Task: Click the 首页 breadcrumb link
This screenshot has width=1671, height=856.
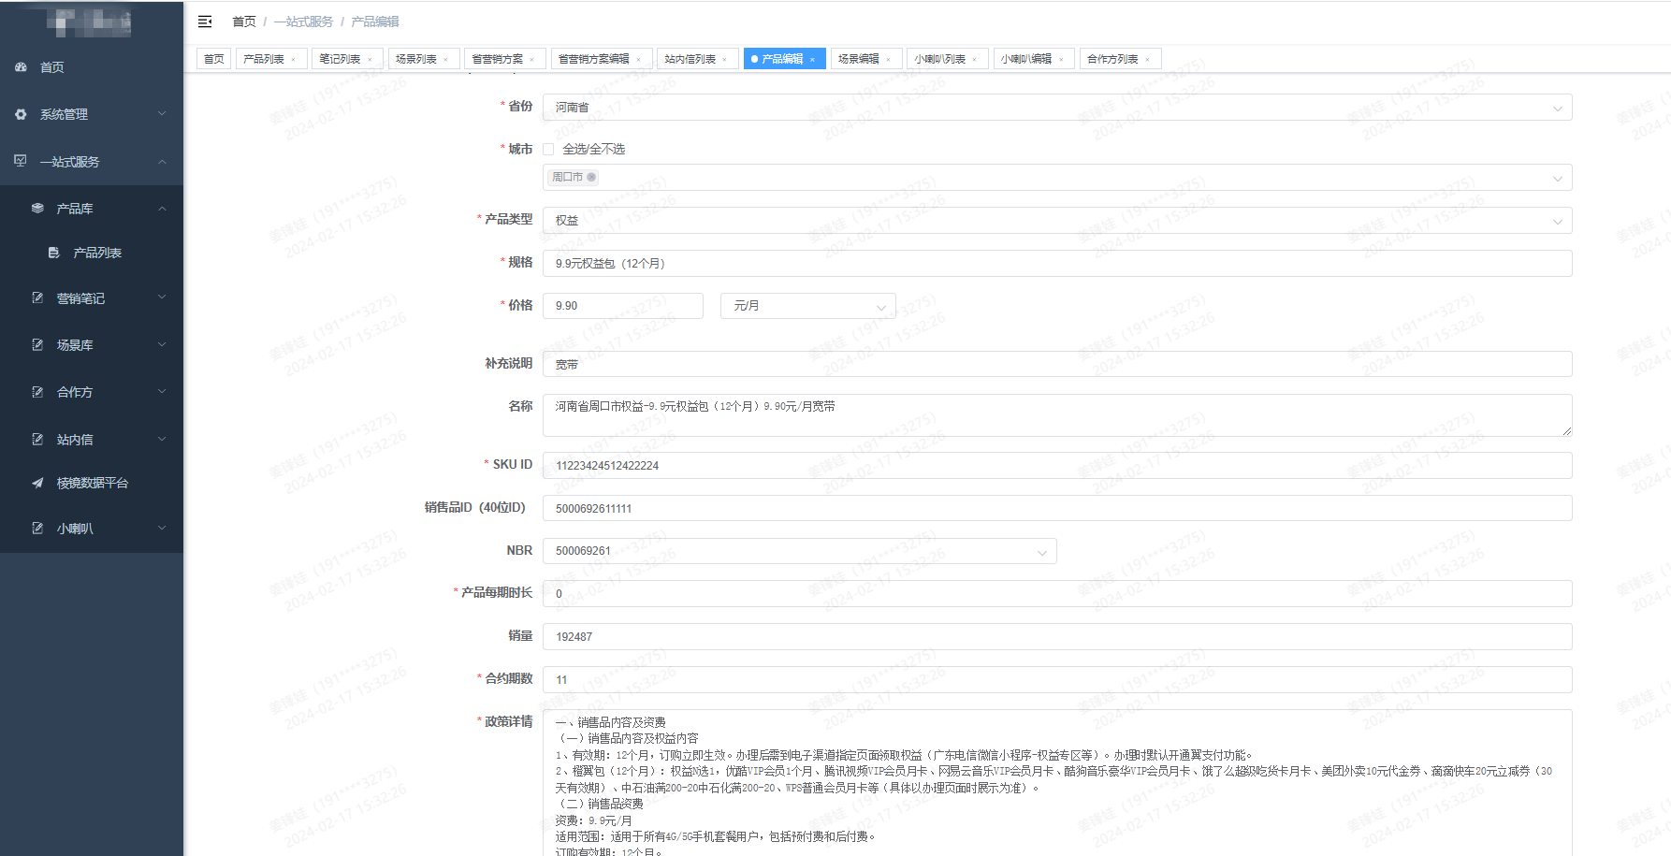Action: 244,22
